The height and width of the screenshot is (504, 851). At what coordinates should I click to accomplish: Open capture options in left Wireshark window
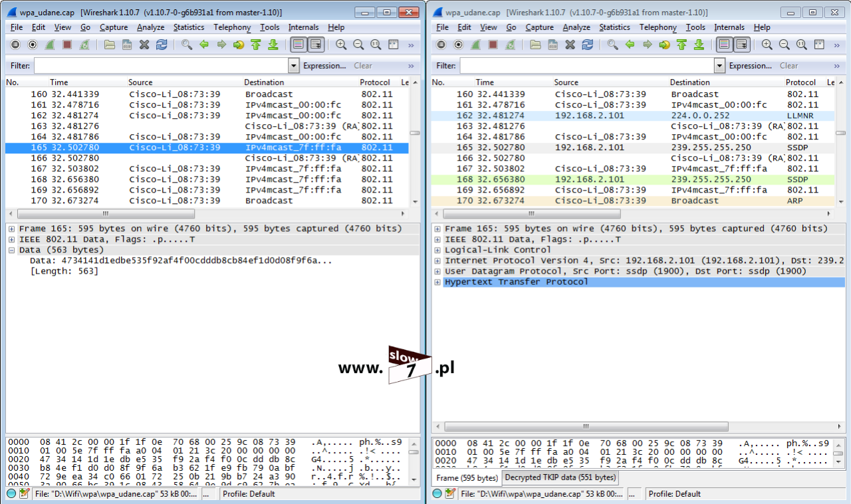[x=33, y=44]
